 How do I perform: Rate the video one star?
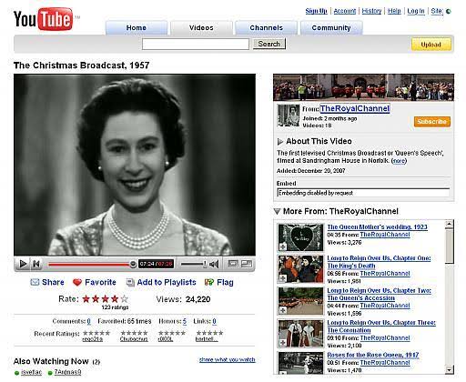(86, 299)
